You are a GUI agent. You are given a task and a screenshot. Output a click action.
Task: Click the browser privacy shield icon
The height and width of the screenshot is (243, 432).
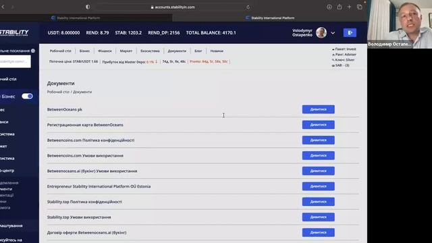pyautogui.click(x=88, y=7)
